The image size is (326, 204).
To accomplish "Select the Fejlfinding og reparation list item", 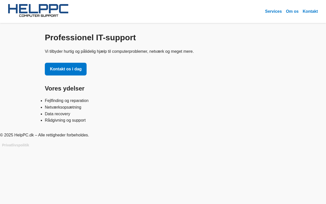I will pos(66,101).
